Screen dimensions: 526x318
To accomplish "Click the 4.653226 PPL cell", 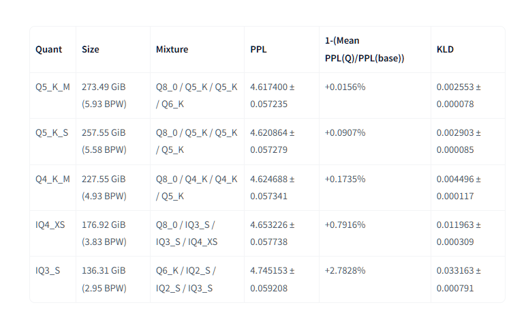I will point(272,233).
